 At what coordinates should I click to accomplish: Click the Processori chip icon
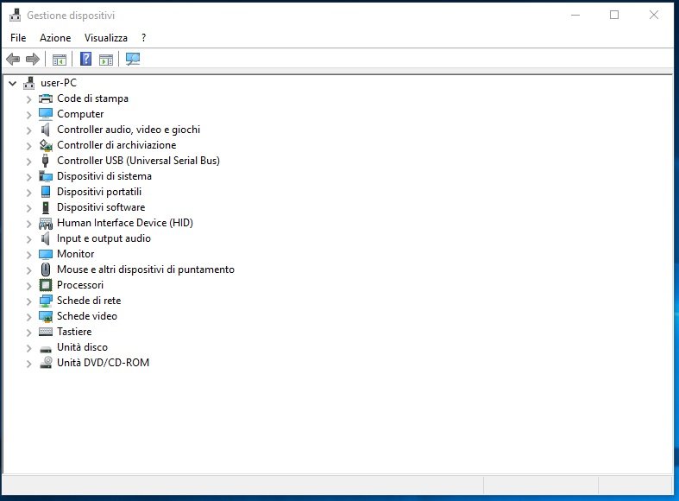pyautogui.click(x=46, y=285)
